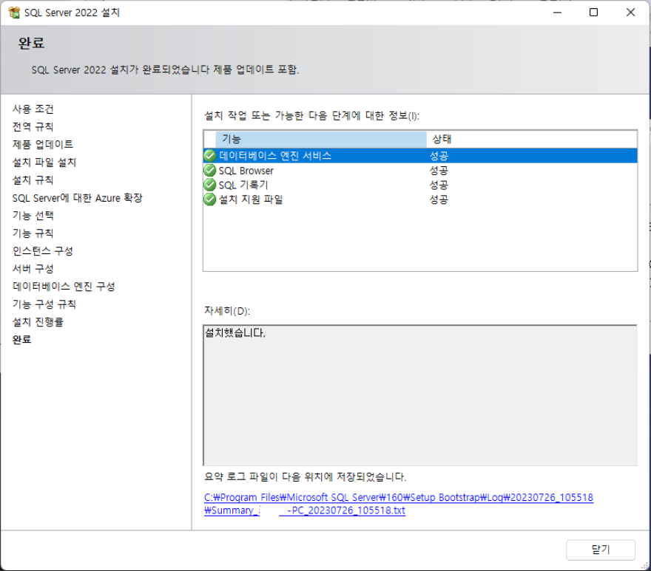Viewport: 651px width, 571px height.
Task: Click the 기능 구성 규칙 step
Action: (44, 304)
